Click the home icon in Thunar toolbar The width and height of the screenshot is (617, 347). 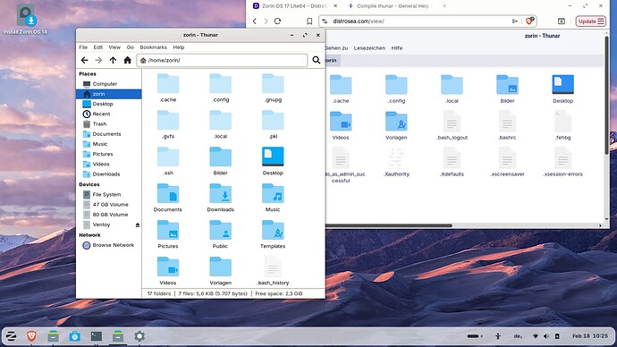pos(127,60)
